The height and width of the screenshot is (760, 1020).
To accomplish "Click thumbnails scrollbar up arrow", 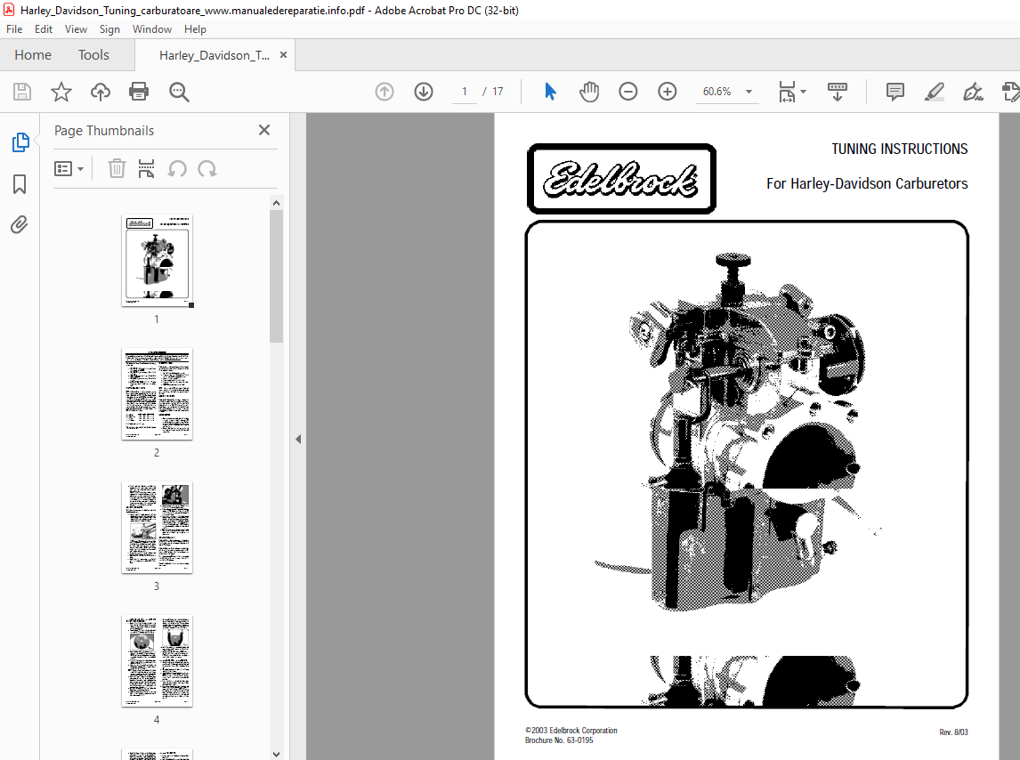I will (277, 203).
